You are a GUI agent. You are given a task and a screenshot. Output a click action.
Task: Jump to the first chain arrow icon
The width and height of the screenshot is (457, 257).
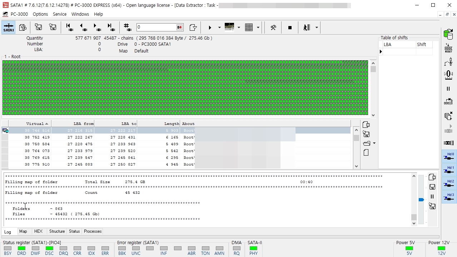[x=69, y=27]
